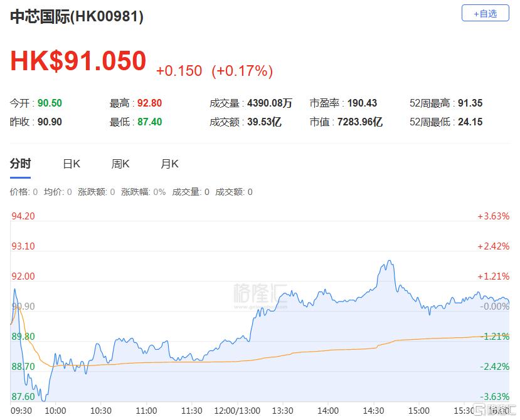Click the 中芯国际(HK00981) stock title

click(x=77, y=16)
